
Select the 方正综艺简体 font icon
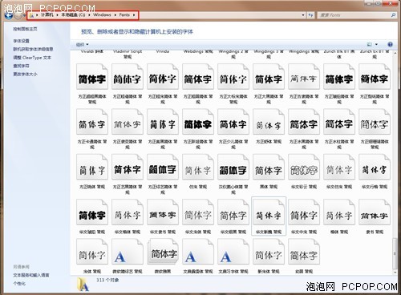tap(163, 167)
